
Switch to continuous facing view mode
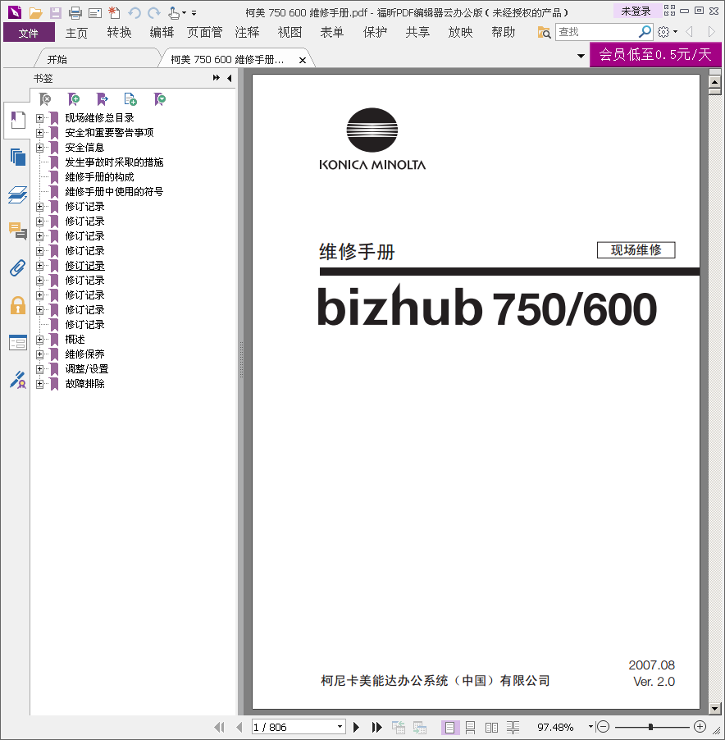click(x=513, y=727)
